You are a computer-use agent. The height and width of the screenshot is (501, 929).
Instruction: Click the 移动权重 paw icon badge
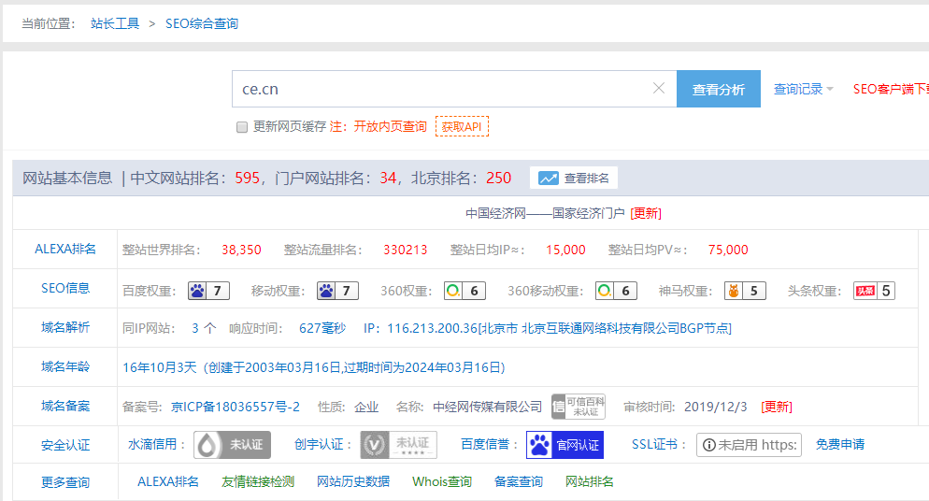[337, 291]
